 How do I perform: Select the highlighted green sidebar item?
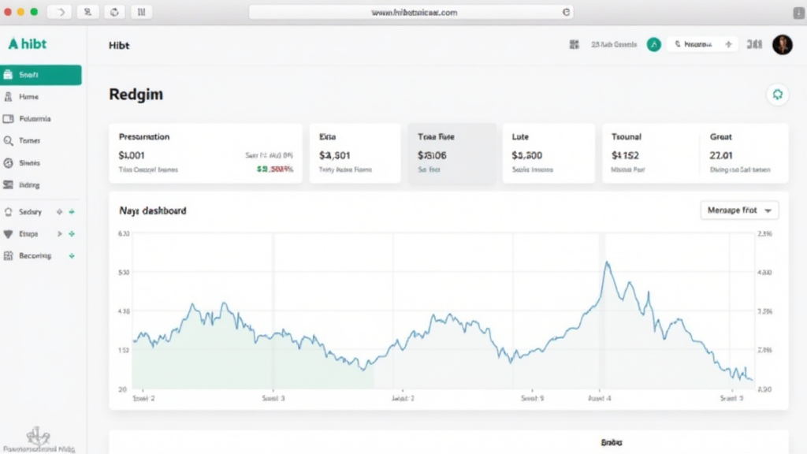(x=41, y=75)
